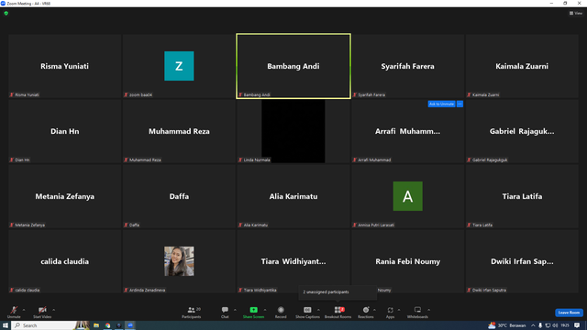
Task: Expand chat options arrow
Action: (235, 310)
